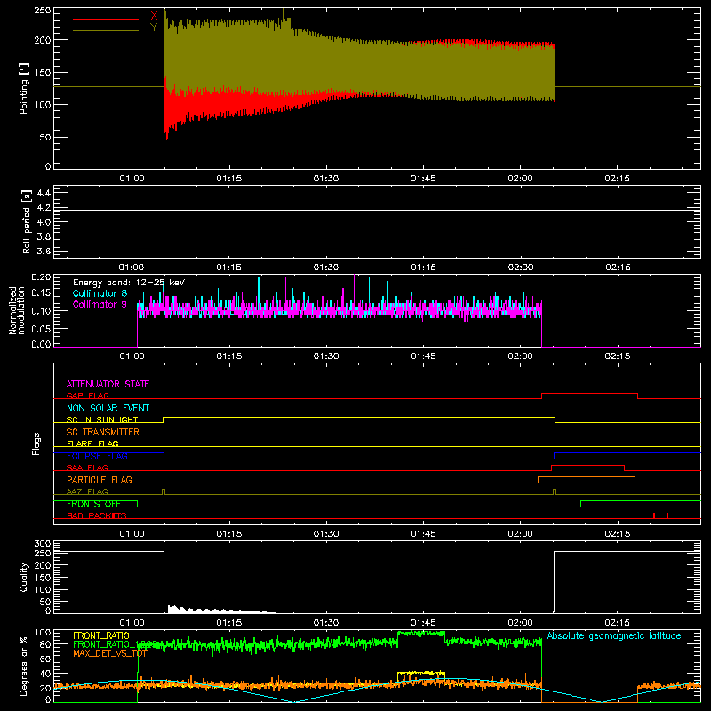Select the SC_IN_SUNLIGHT flag label
711x711 pixels.
[102, 419]
